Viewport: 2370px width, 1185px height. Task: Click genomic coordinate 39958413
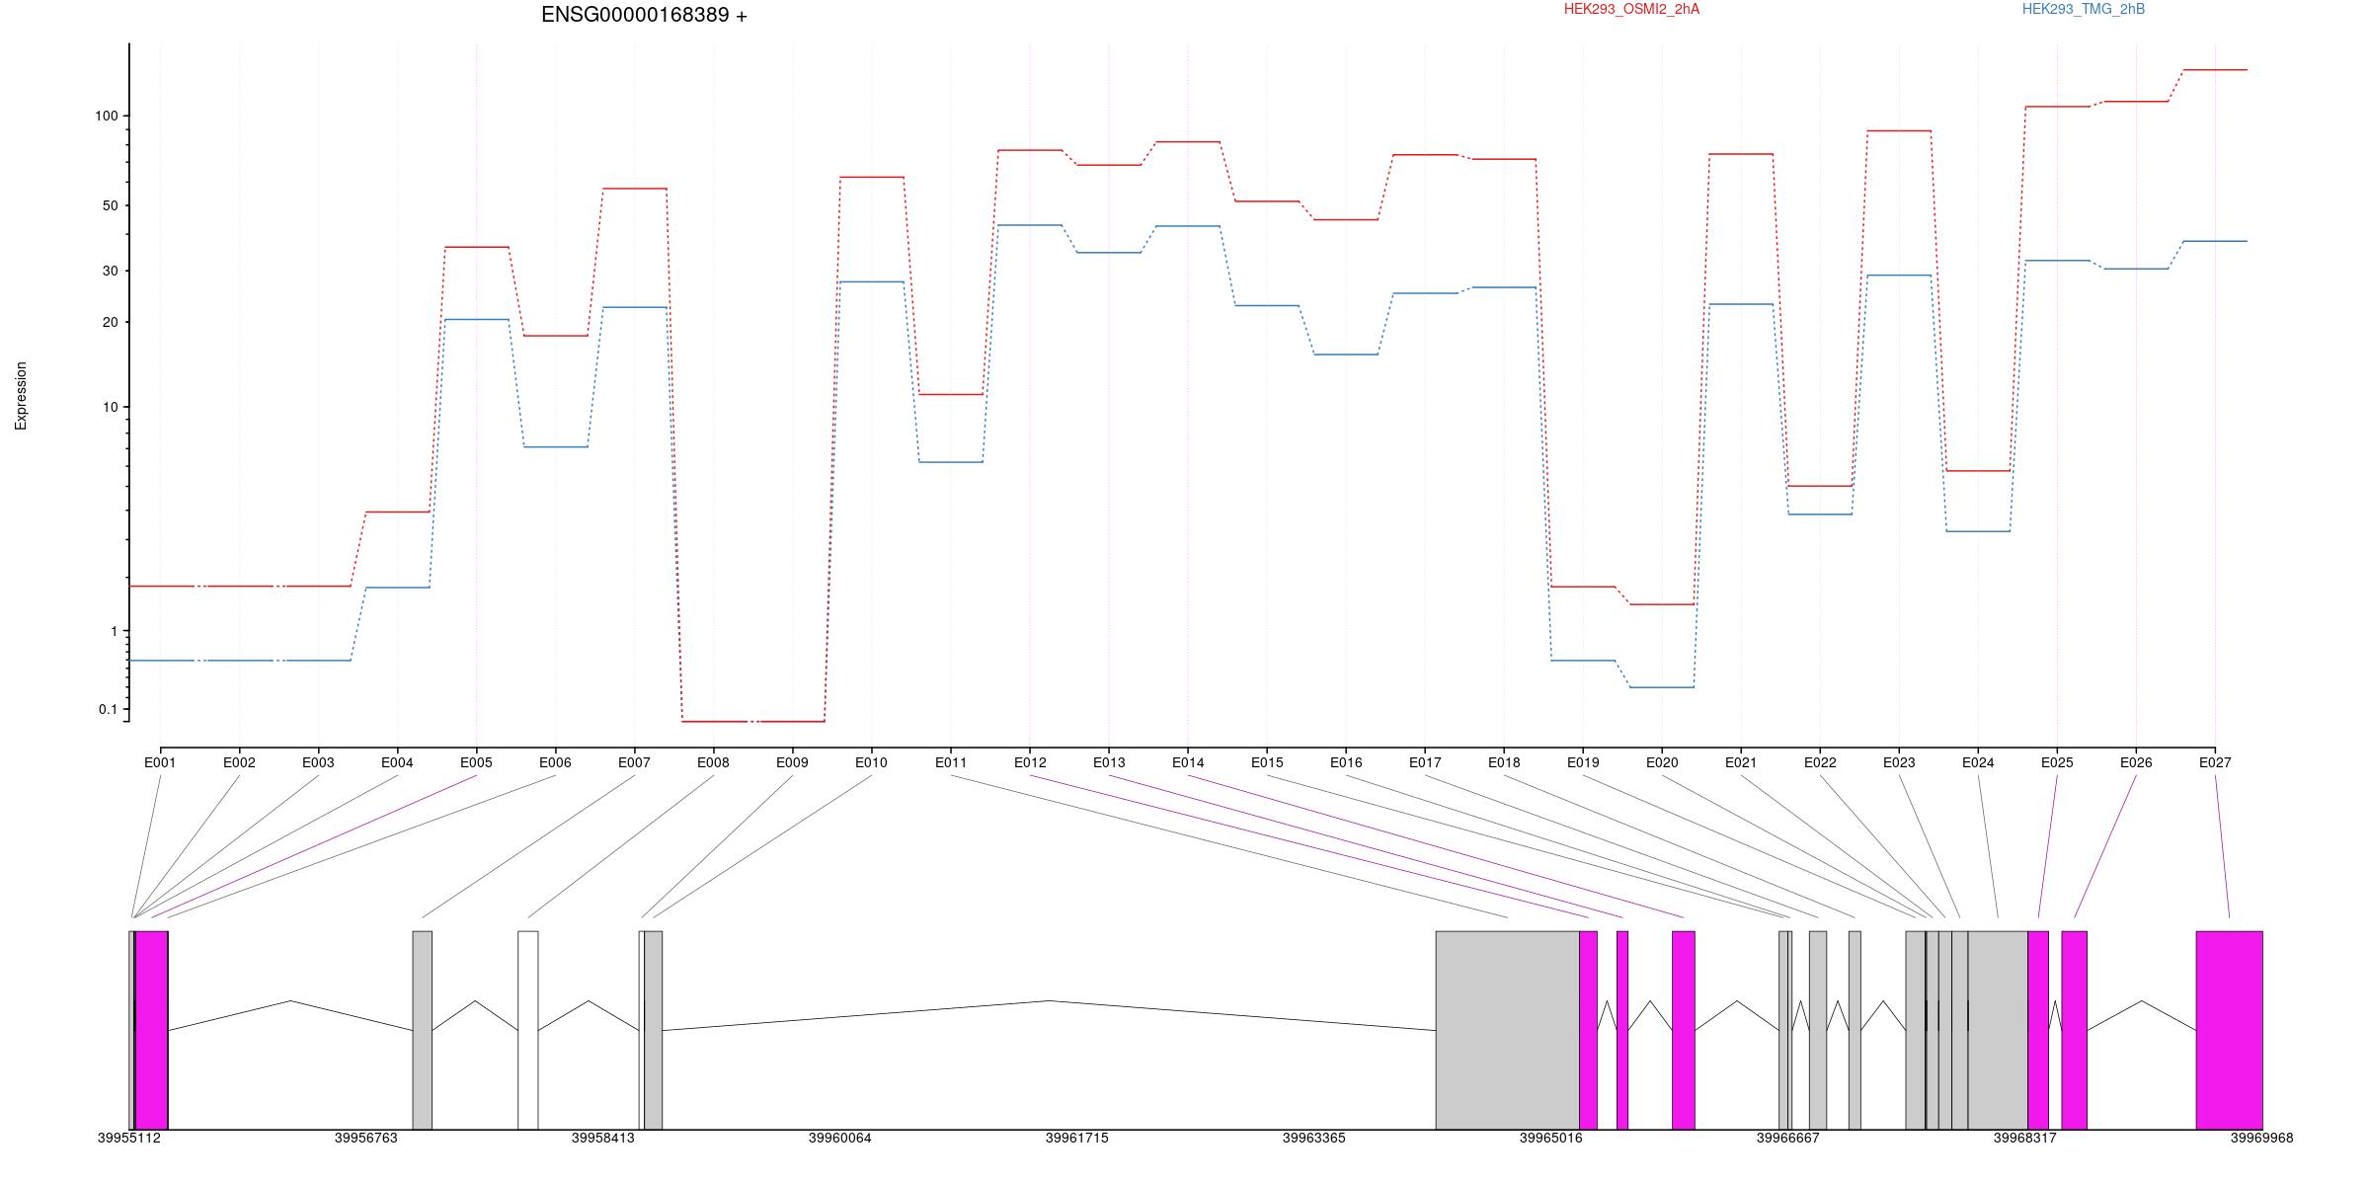tap(603, 1138)
